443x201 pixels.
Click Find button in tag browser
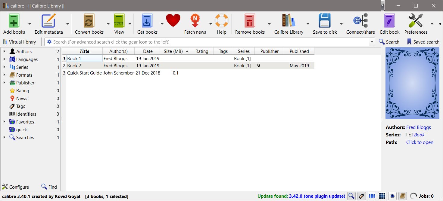[49, 187]
